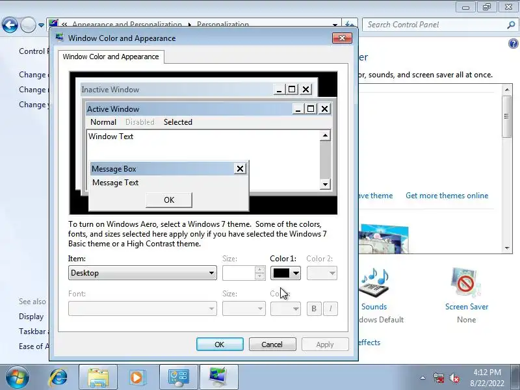Image resolution: width=520 pixels, height=390 pixels.
Task: Toggle Italic font button
Action: point(330,309)
